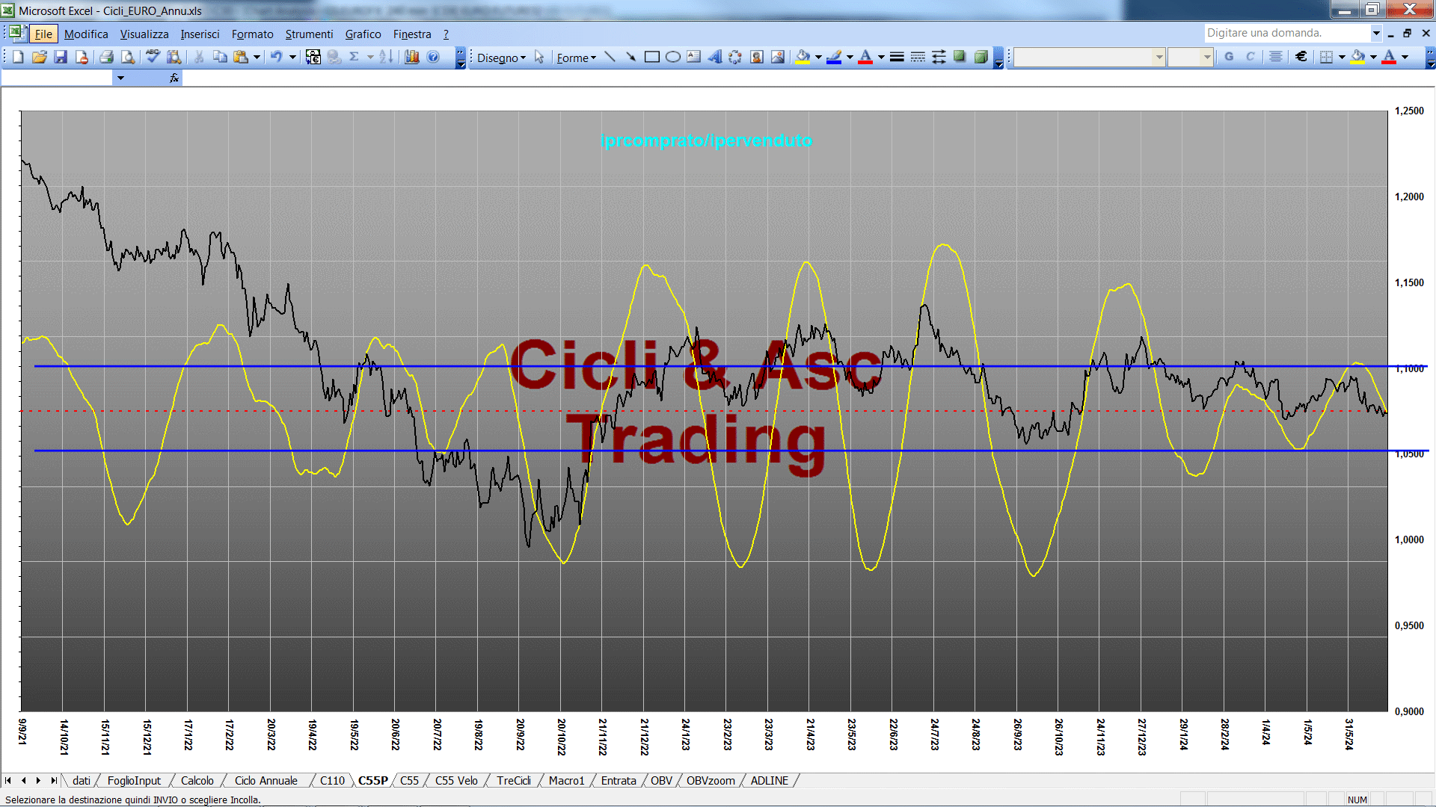Click the Sort ascending icon
Screen dimensions: 1436x807
pyautogui.click(x=386, y=57)
